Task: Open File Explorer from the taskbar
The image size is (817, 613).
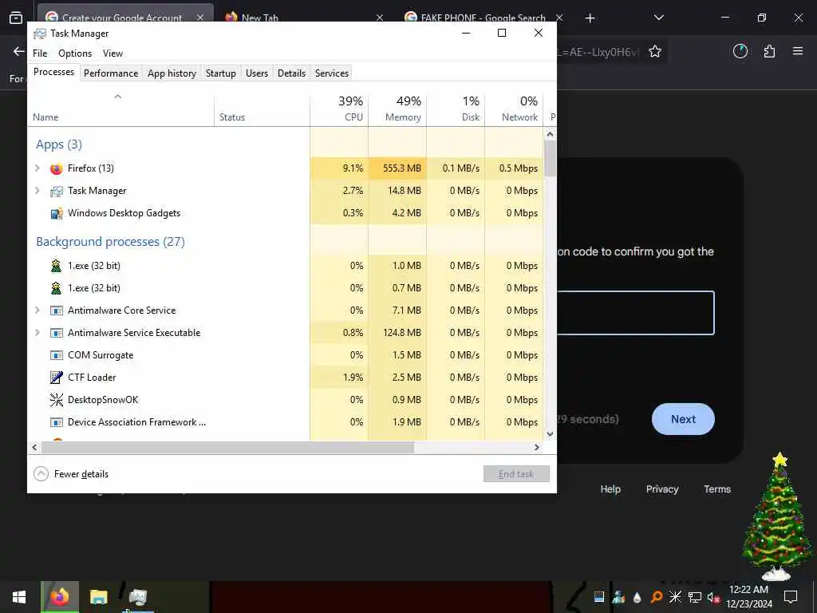Action: click(x=98, y=597)
